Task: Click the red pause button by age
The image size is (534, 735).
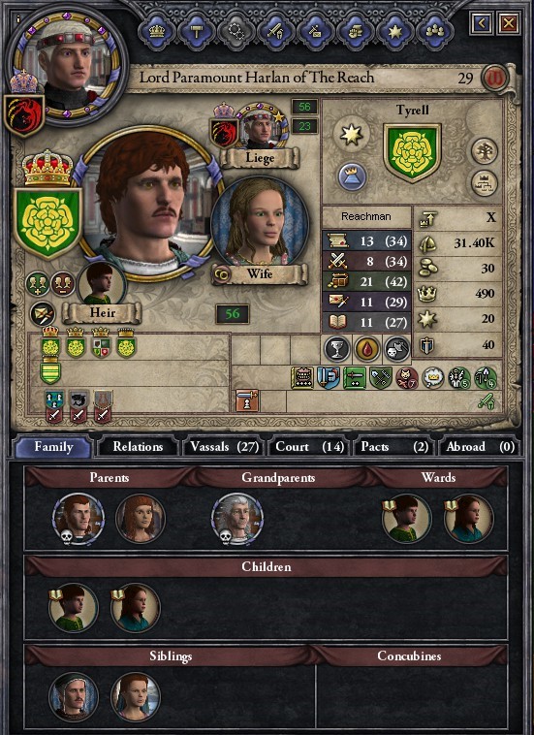Action: pos(495,78)
